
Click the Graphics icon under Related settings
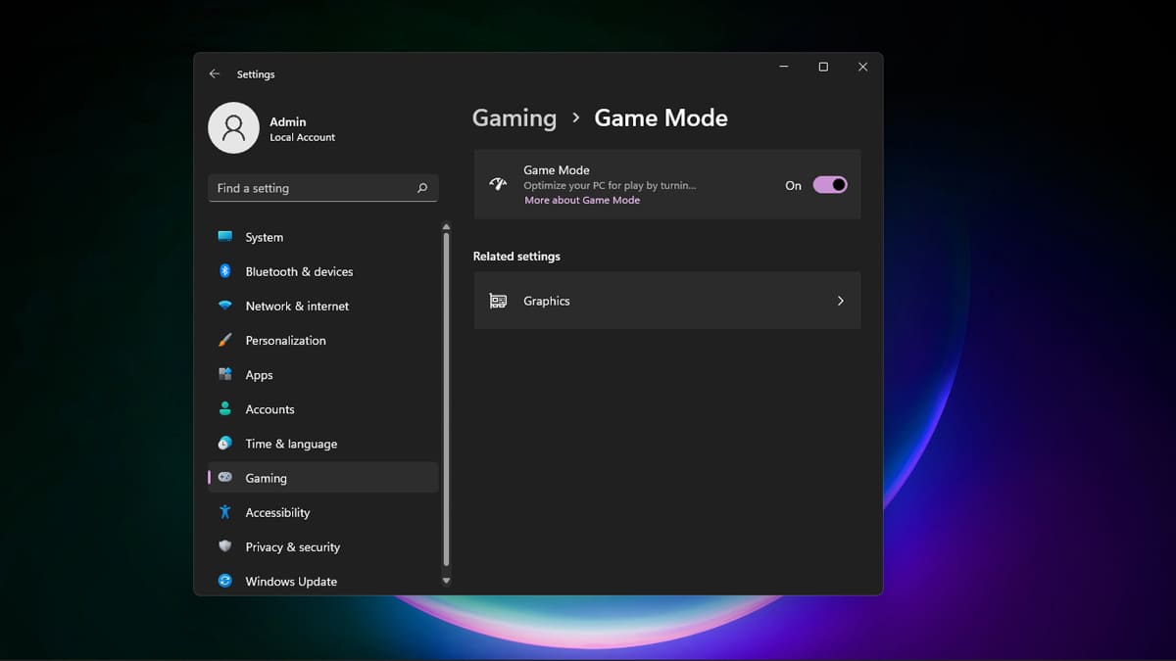coord(497,301)
